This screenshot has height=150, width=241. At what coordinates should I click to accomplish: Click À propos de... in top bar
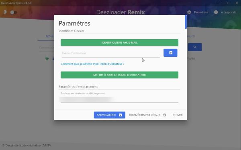pyautogui.click(x=229, y=12)
